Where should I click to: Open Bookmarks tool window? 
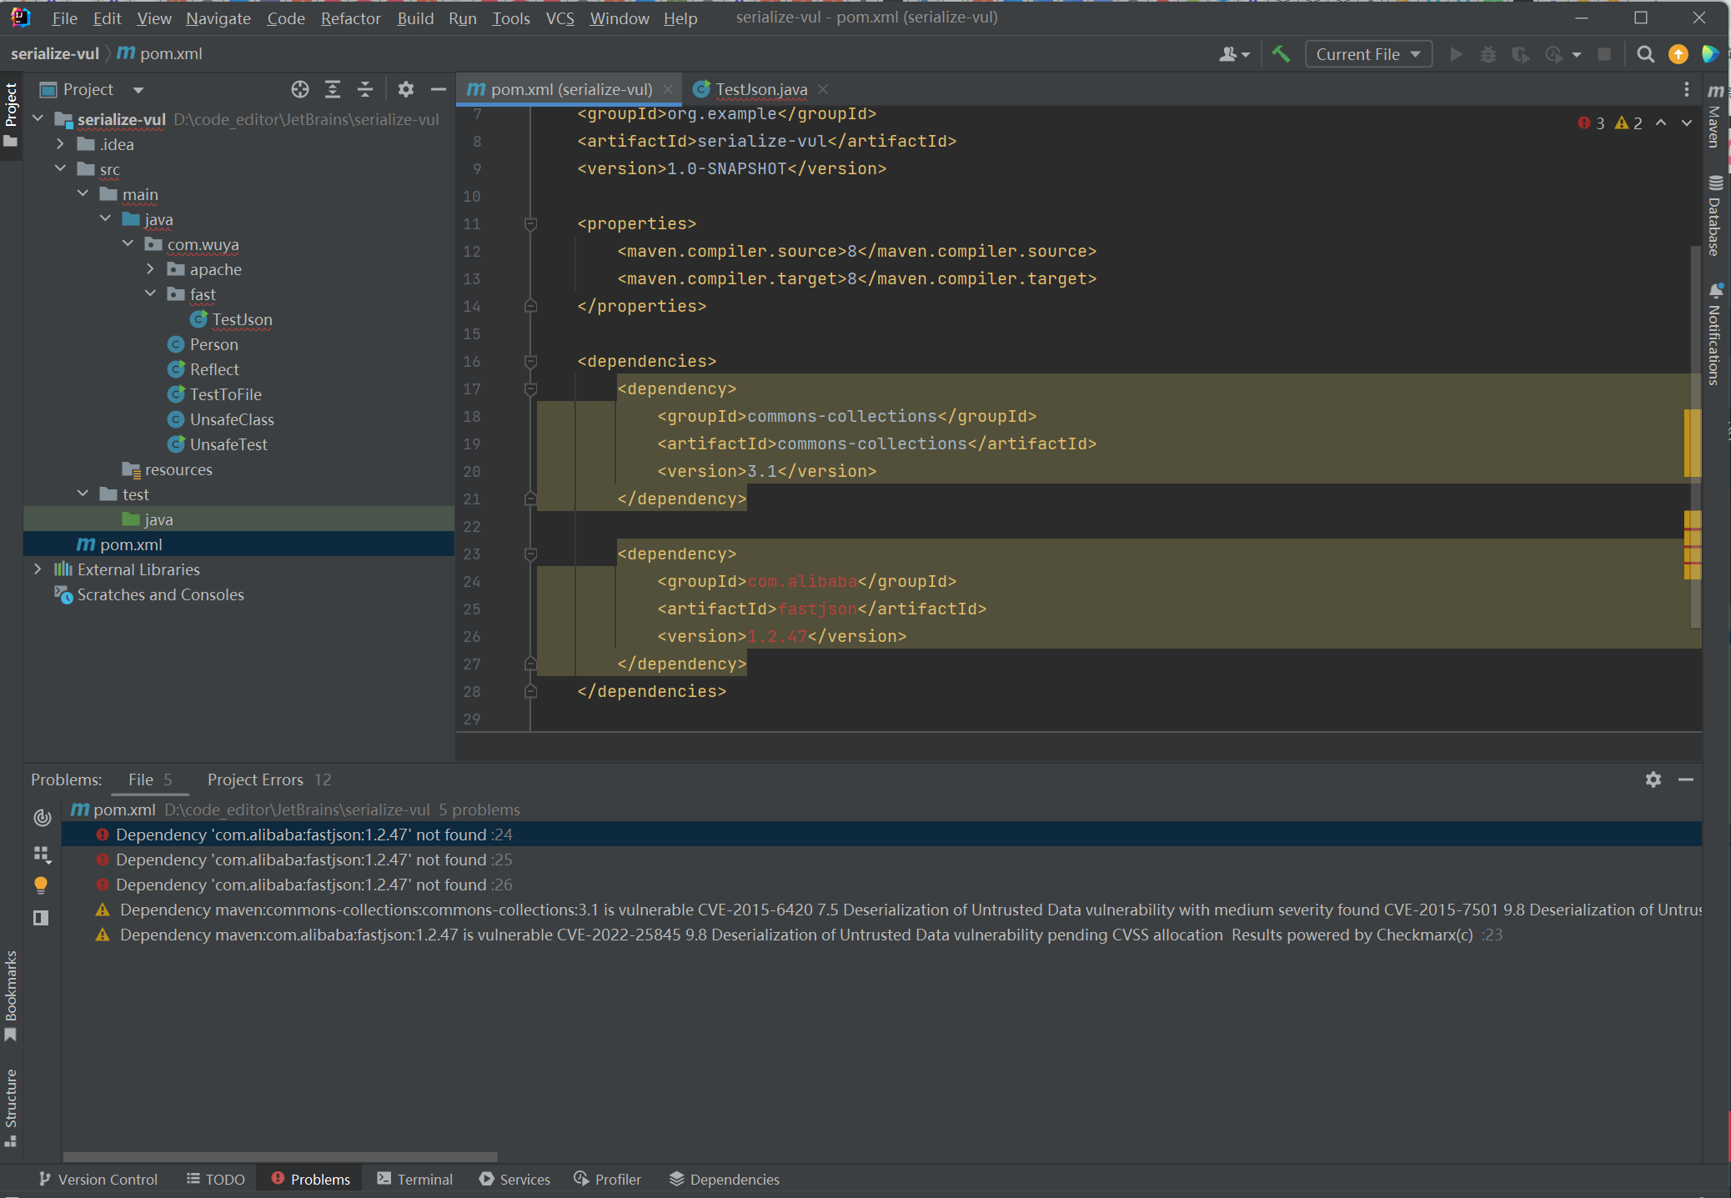pos(11,995)
